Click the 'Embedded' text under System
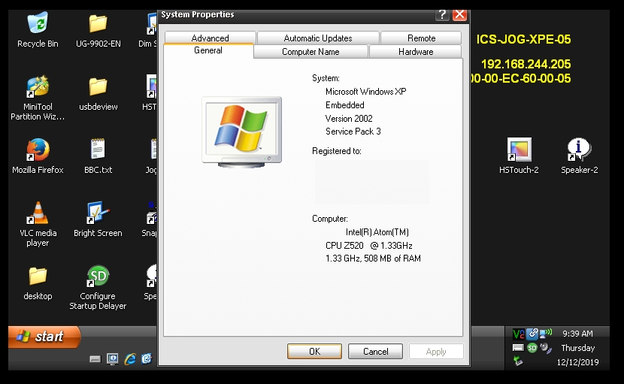The width and height of the screenshot is (624, 384). pos(344,105)
